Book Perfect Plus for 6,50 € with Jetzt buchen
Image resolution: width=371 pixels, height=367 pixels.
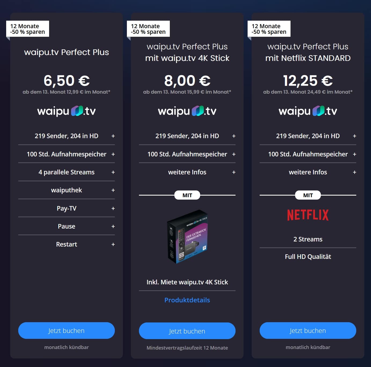[67, 331]
